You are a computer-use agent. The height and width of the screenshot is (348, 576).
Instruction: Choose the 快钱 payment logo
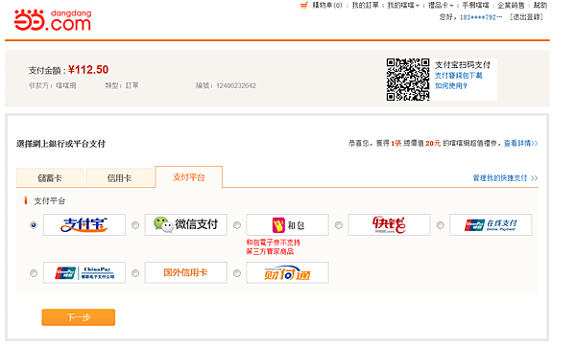389,224
